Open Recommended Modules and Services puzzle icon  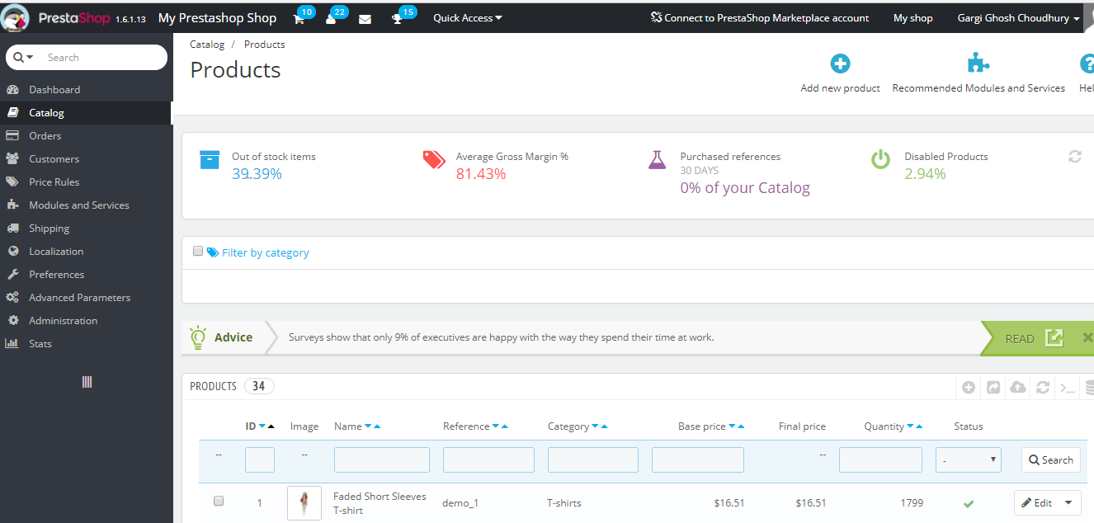click(978, 64)
